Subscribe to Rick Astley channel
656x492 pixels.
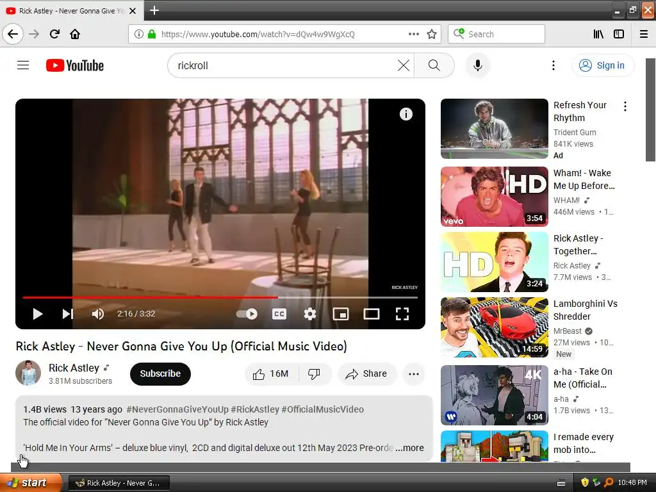[160, 373]
